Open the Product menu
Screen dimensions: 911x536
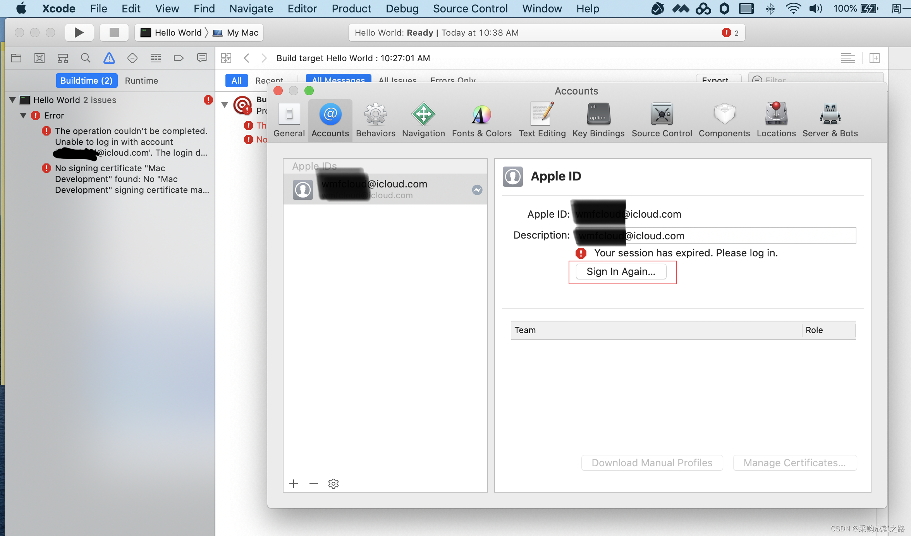click(x=351, y=9)
